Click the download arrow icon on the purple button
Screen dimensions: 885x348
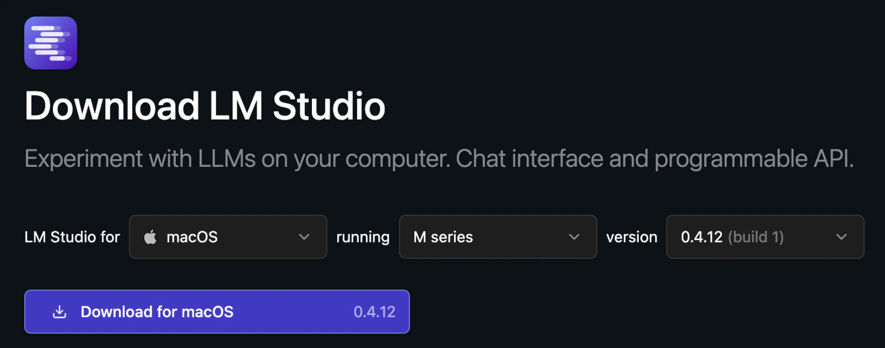[60, 312]
